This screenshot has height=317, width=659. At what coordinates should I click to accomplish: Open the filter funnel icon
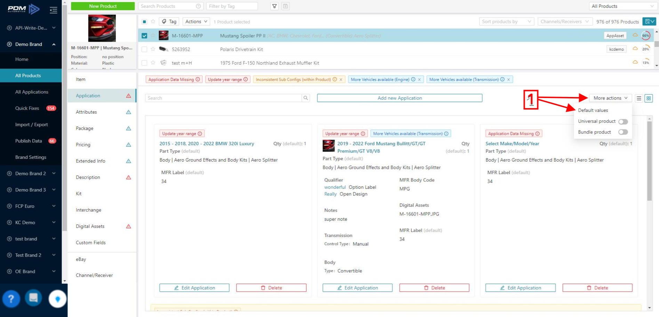point(274,6)
